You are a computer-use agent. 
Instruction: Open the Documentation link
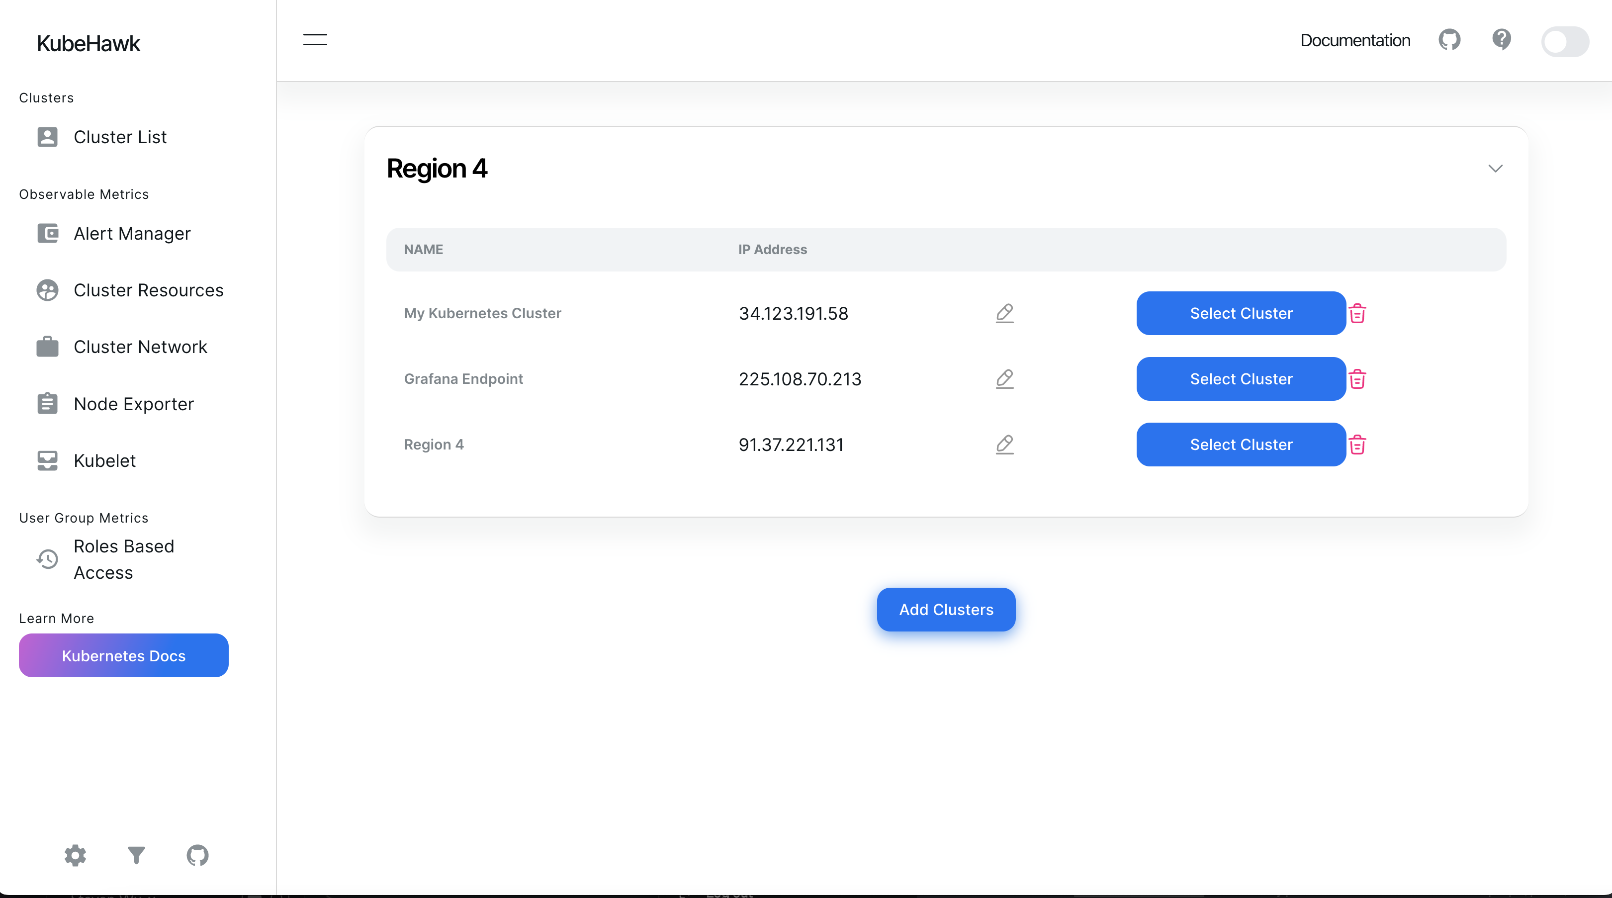point(1355,40)
